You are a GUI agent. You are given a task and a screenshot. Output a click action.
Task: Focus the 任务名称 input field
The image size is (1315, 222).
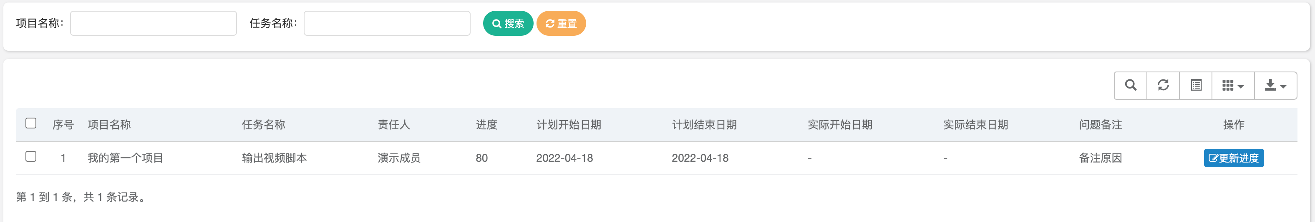[x=387, y=23]
